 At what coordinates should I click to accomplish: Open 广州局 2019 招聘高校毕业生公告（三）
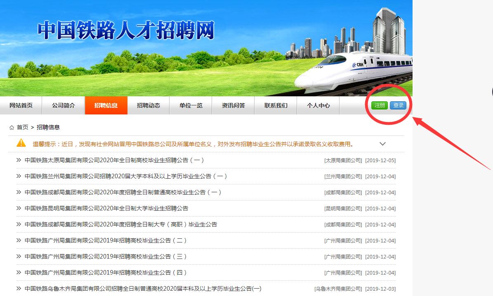tap(106, 256)
